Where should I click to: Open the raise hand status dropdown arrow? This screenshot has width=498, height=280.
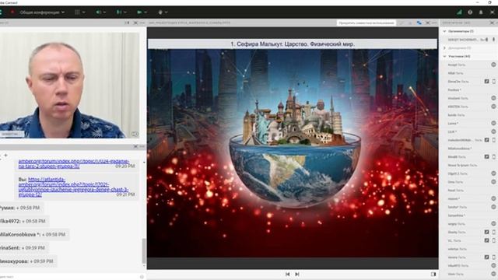click(167, 12)
